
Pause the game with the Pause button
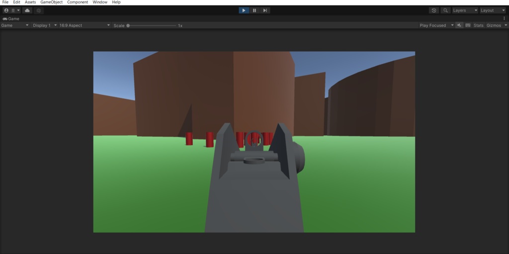pyautogui.click(x=254, y=10)
